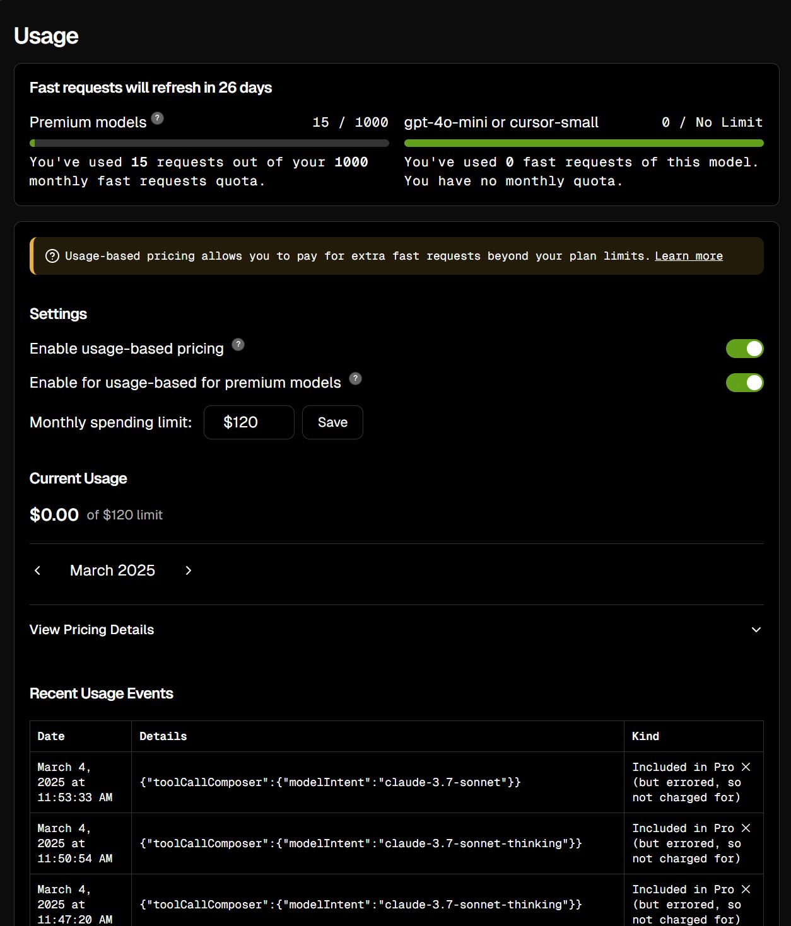
Task: Expand View Pricing Details chevron
Action: 756,630
